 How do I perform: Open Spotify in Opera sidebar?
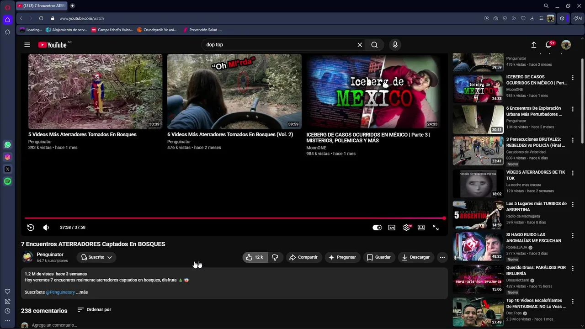coord(7,181)
